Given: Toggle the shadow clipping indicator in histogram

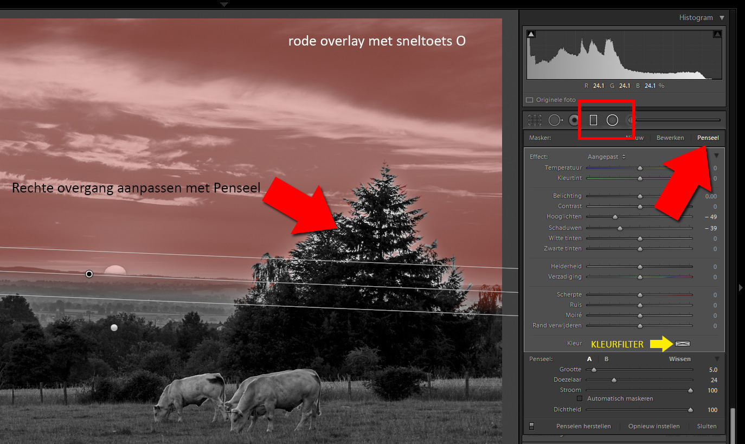Looking at the screenshot, I should coord(531,34).
